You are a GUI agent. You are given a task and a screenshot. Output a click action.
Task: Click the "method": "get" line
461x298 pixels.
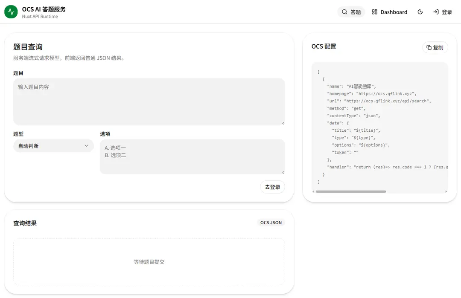(346, 108)
